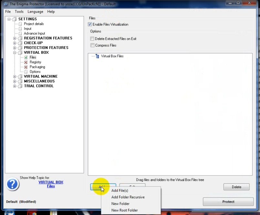
Task: Expand the MISCELLANEOUS node
Action: [15, 81]
